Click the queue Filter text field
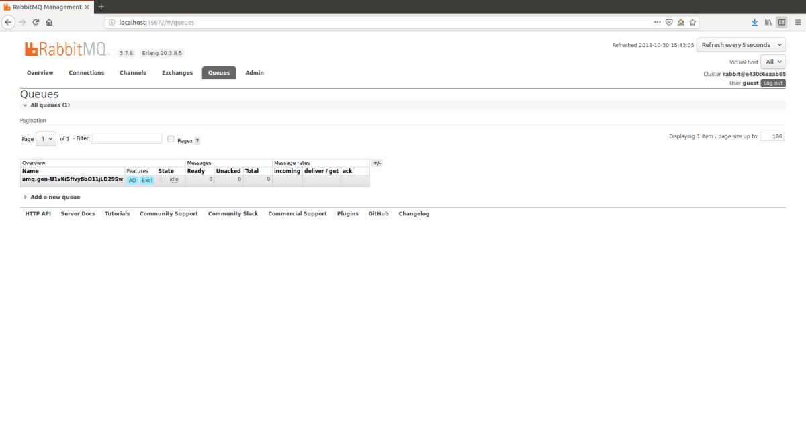 coord(127,139)
